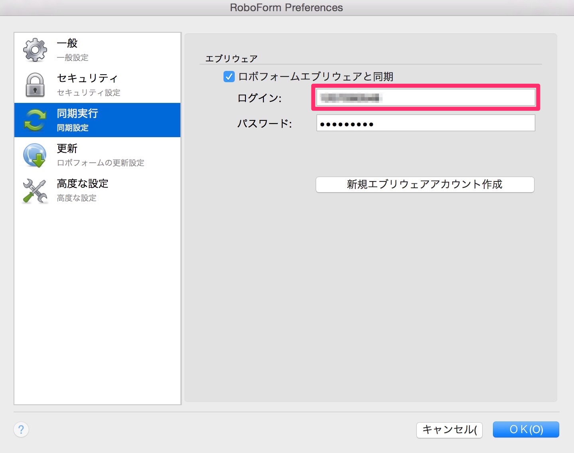Image resolution: width=574 pixels, height=453 pixels.
Task: Click the パスワード: label text
Action: (x=265, y=124)
